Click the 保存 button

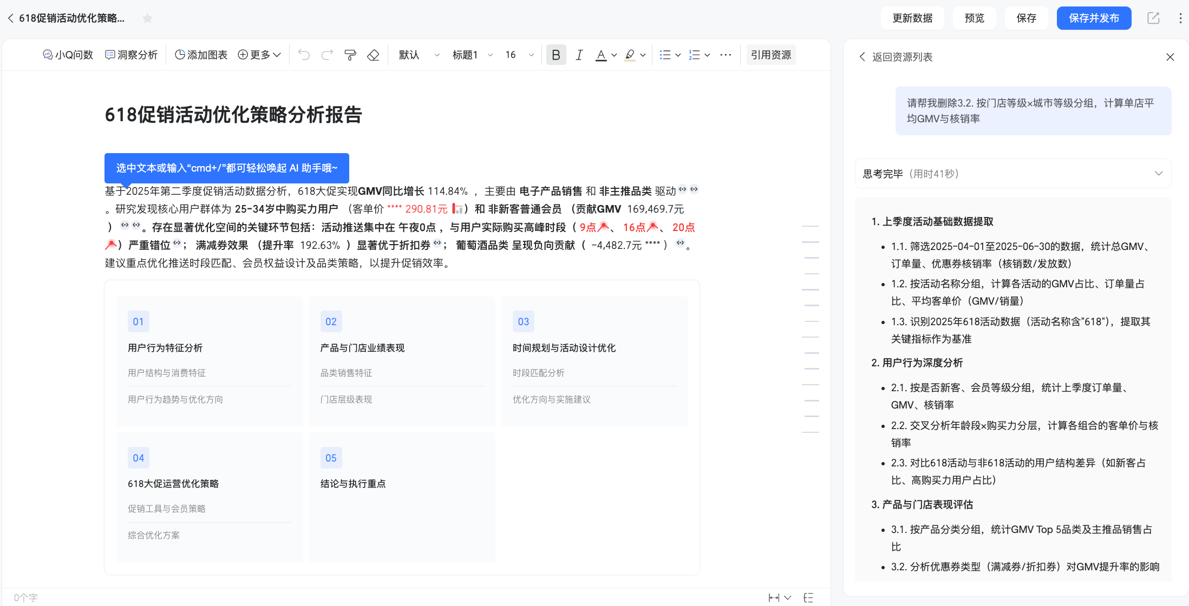(x=1027, y=18)
